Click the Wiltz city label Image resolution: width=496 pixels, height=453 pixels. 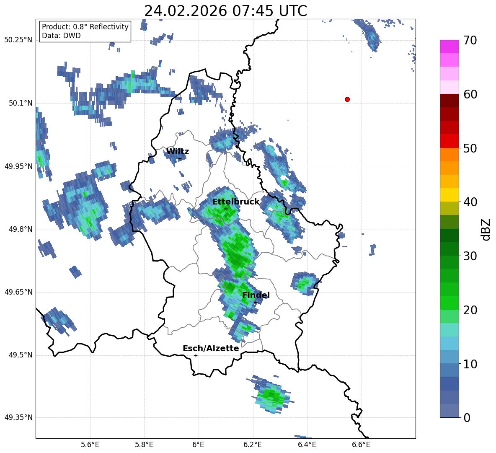pos(178,152)
